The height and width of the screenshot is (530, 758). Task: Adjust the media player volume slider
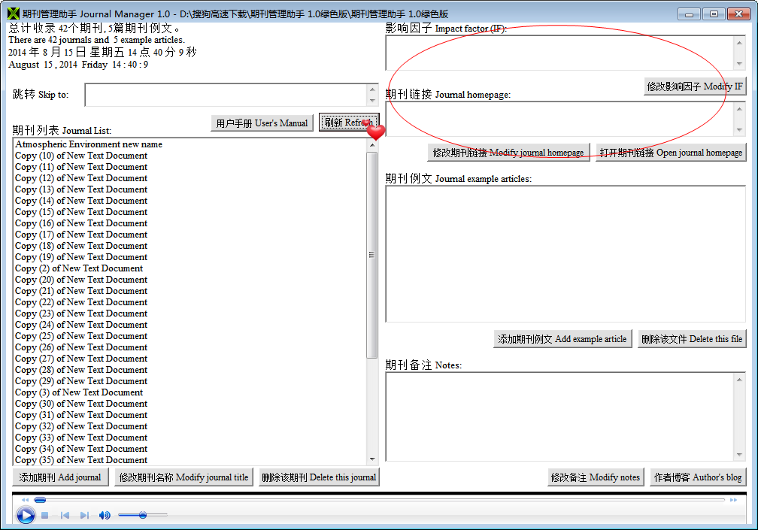(143, 515)
